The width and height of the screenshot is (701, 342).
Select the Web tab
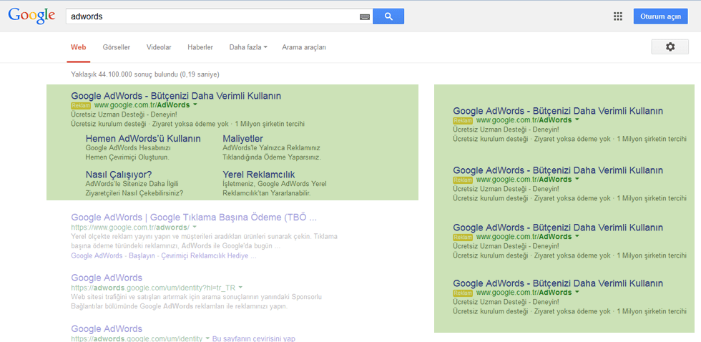(x=79, y=47)
